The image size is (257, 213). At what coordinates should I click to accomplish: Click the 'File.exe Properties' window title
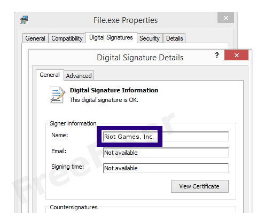point(126,20)
